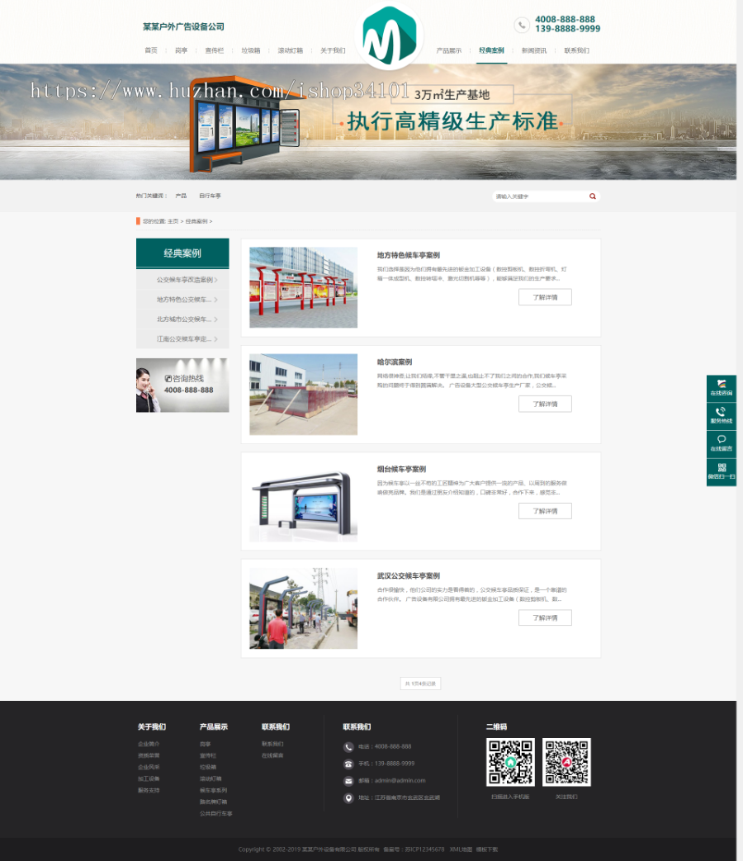Image resolution: width=743 pixels, height=861 pixels.
Task: Open the 首页 menu item
Action: pos(150,50)
